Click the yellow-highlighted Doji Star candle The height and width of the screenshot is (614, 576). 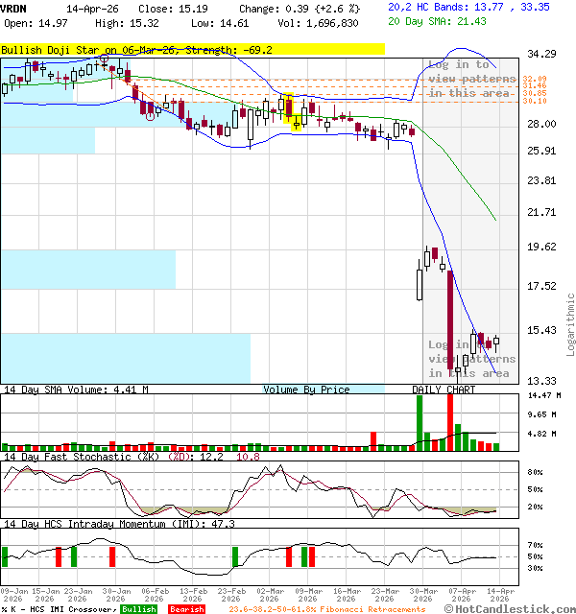(x=287, y=108)
